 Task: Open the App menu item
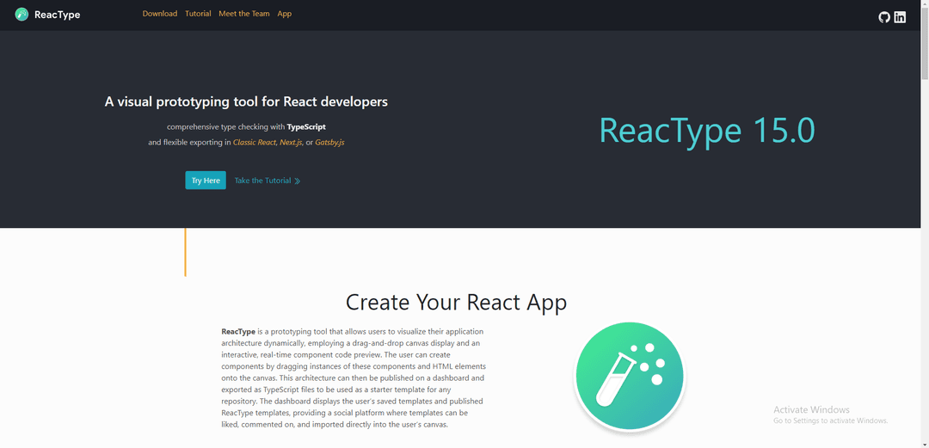click(x=285, y=14)
